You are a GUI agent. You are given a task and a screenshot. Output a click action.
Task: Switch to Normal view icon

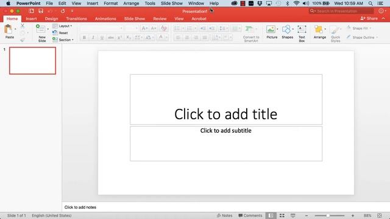point(271,215)
